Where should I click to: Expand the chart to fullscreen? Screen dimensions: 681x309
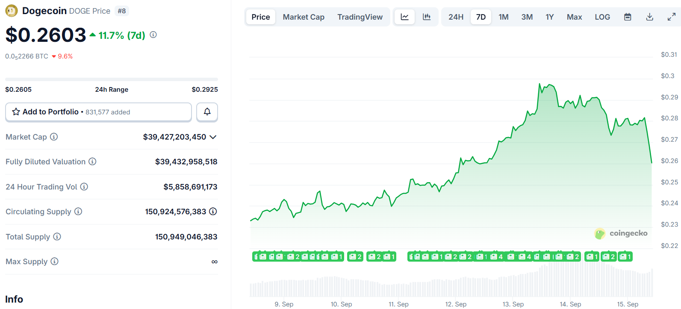[x=672, y=17]
